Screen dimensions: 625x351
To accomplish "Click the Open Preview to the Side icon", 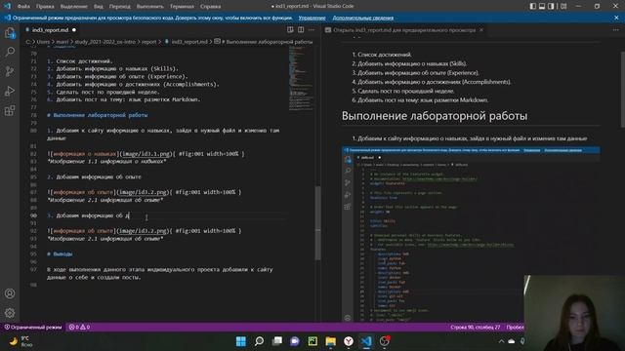I will point(290,30).
